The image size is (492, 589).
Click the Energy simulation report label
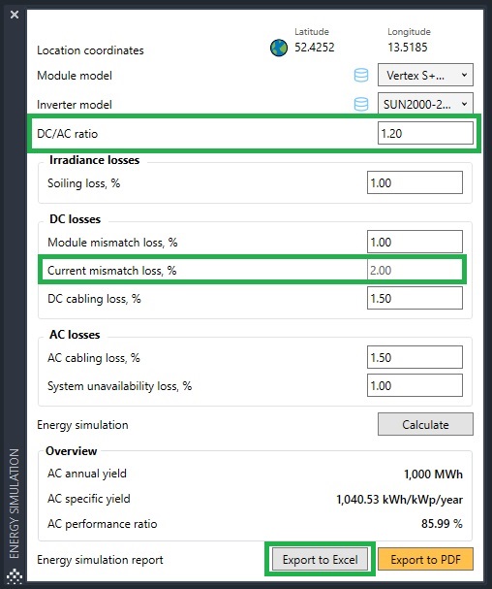(x=100, y=560)
